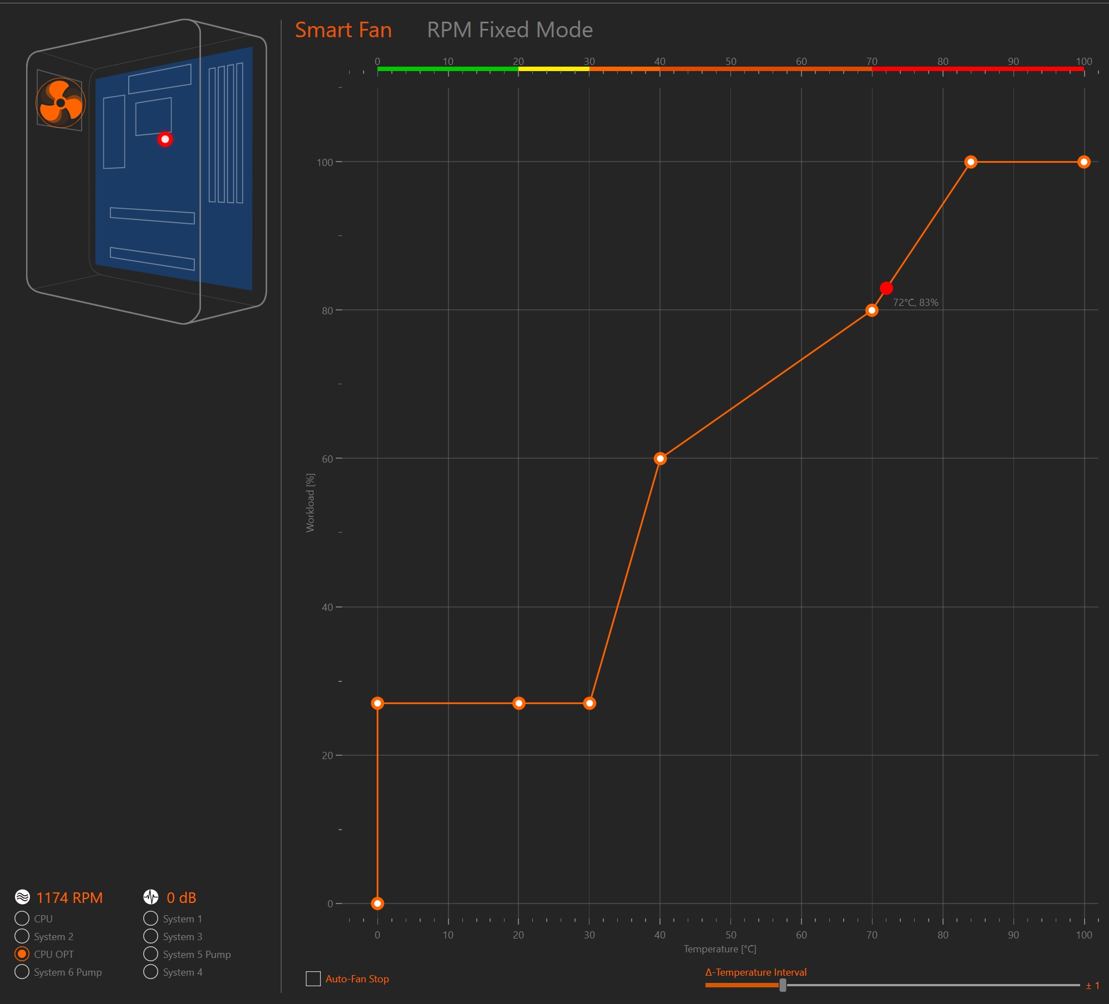
Task: Click the curve point at 40°C, 60%
Action: (660, 459)
